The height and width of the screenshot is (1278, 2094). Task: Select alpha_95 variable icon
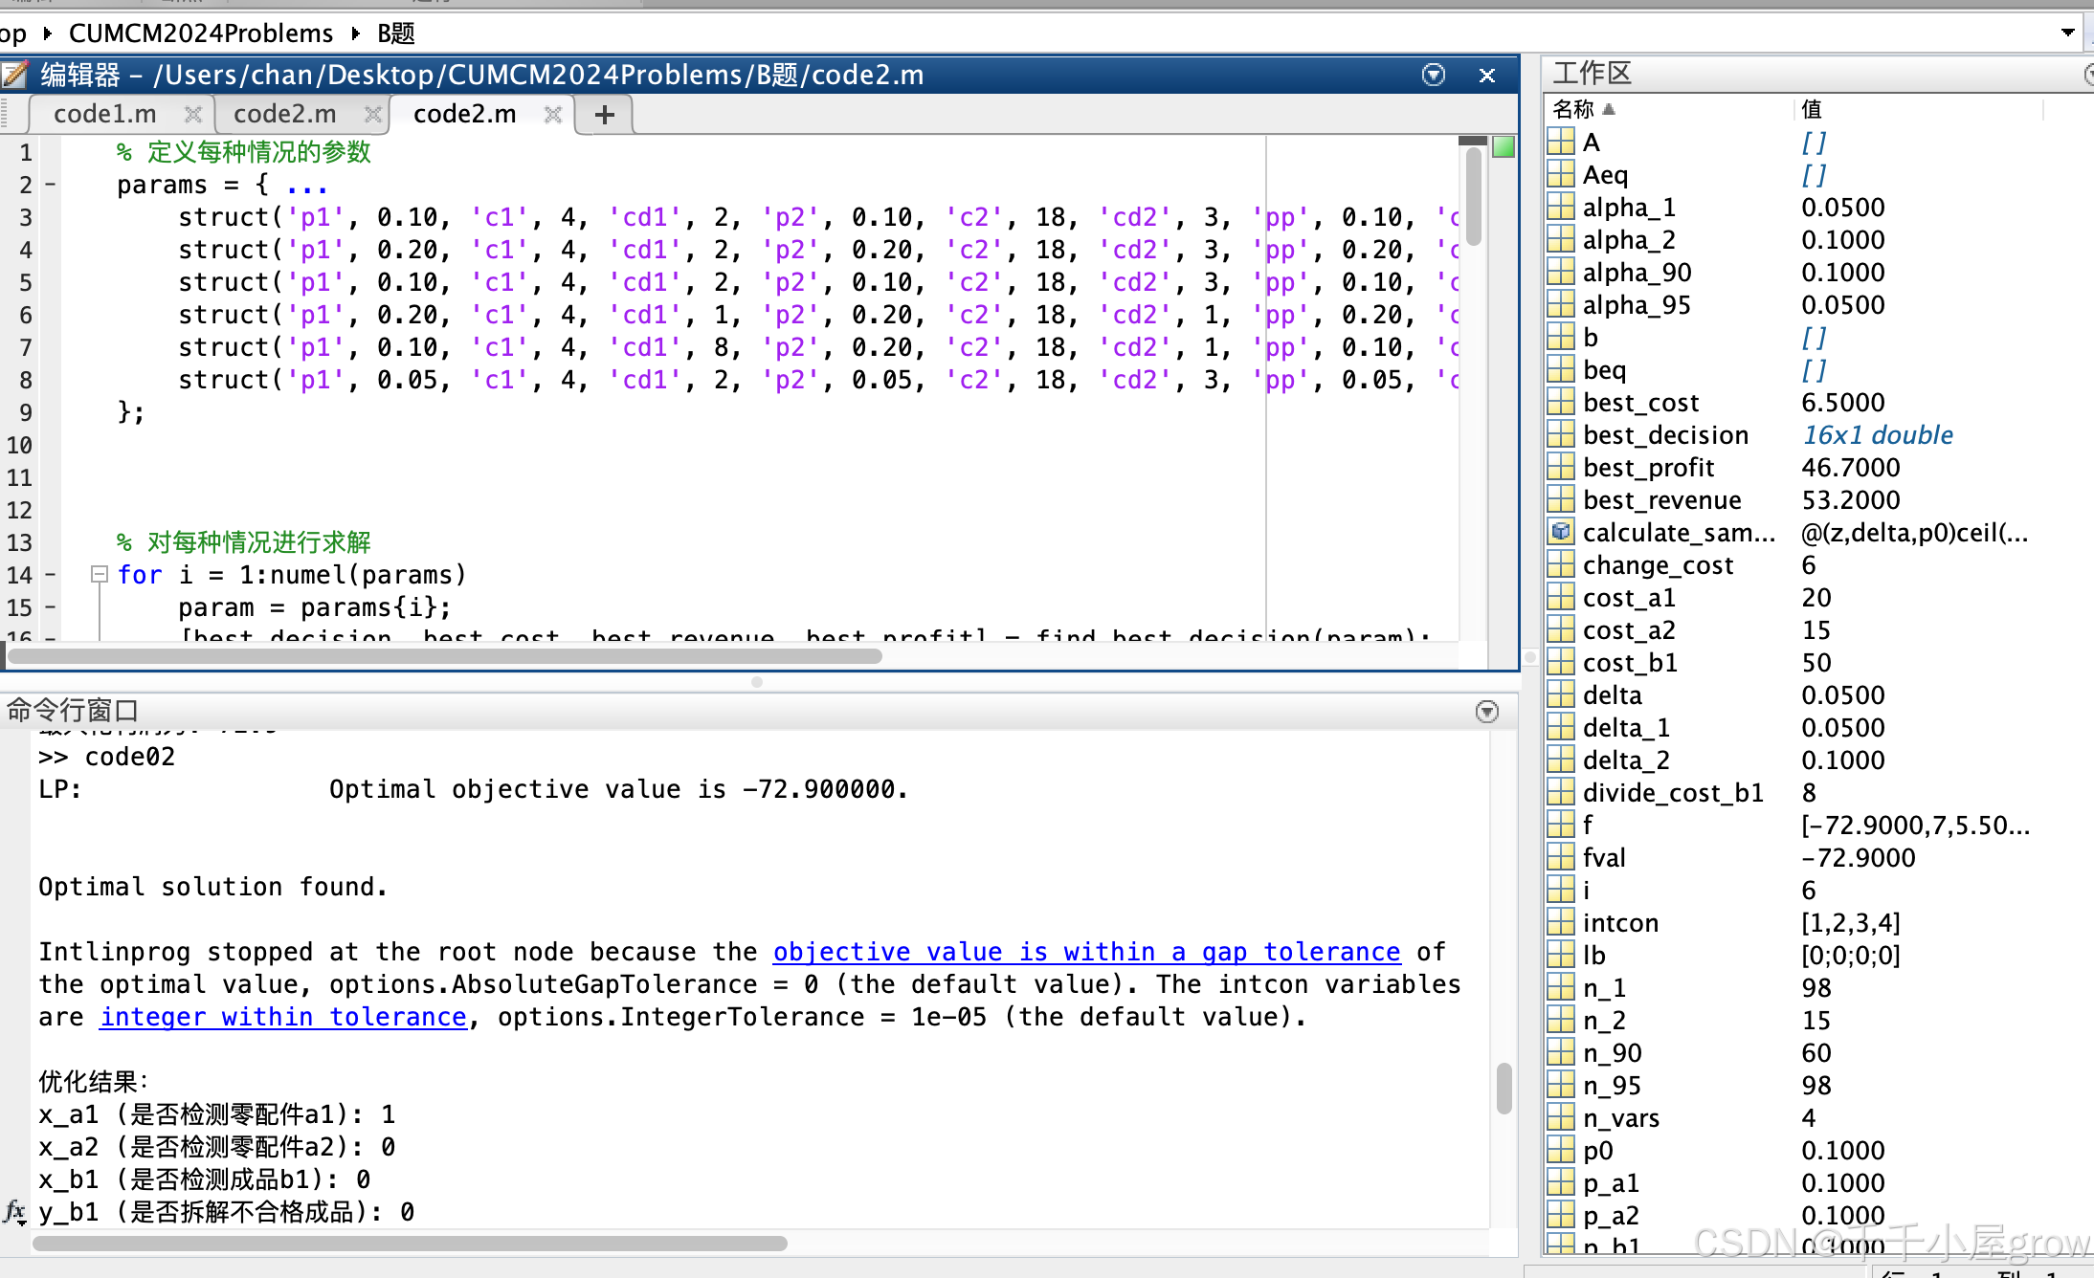(x=1561, y=304)
